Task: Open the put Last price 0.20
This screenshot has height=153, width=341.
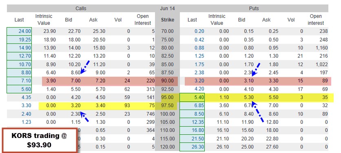Action: pos(199,31)
